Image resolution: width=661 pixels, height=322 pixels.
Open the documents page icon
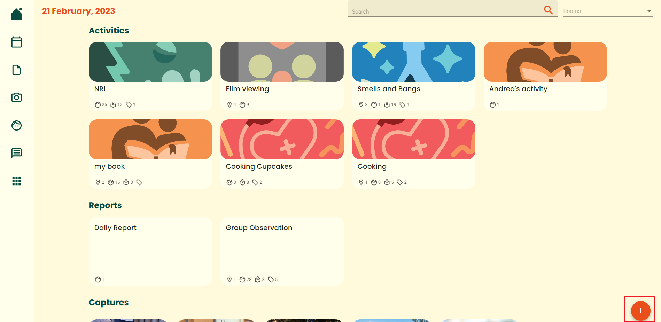16,70
